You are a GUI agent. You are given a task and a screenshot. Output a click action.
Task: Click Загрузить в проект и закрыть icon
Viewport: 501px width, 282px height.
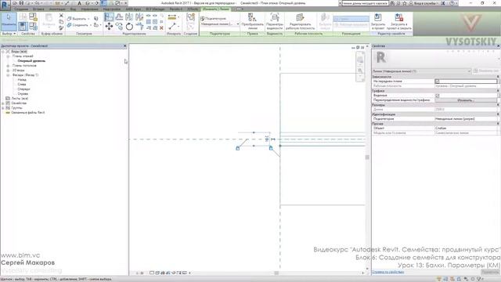[x=398, y=21]
